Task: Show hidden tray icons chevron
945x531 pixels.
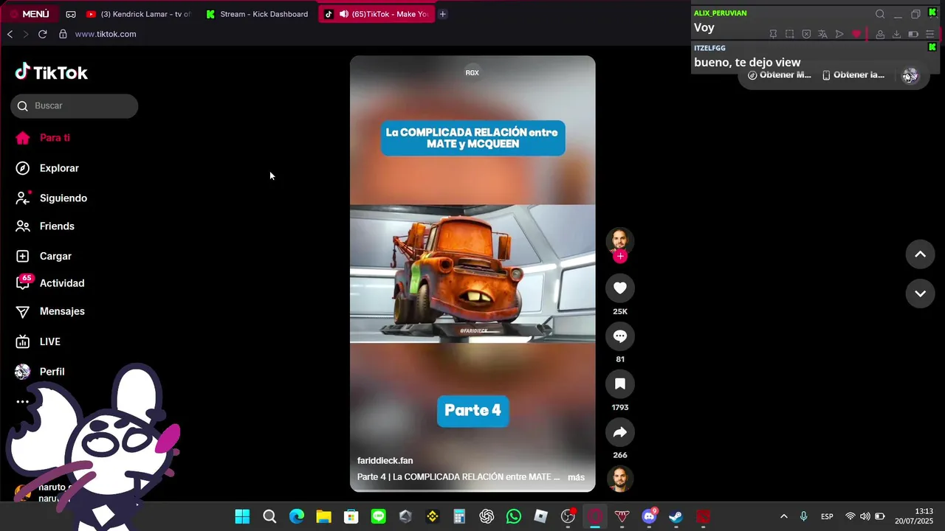Action: [783, 516]
